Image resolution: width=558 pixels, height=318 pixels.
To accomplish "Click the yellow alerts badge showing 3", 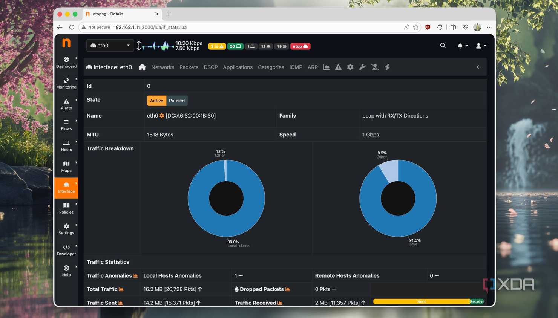I will 217,46.
